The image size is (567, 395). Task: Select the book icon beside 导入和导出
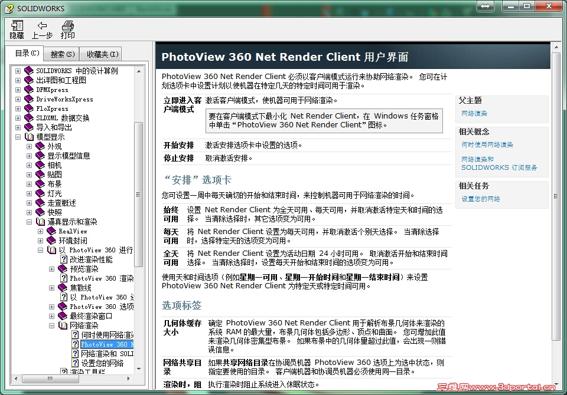coord(29,127)
